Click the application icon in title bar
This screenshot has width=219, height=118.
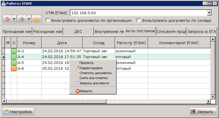(x=3, y=3)
